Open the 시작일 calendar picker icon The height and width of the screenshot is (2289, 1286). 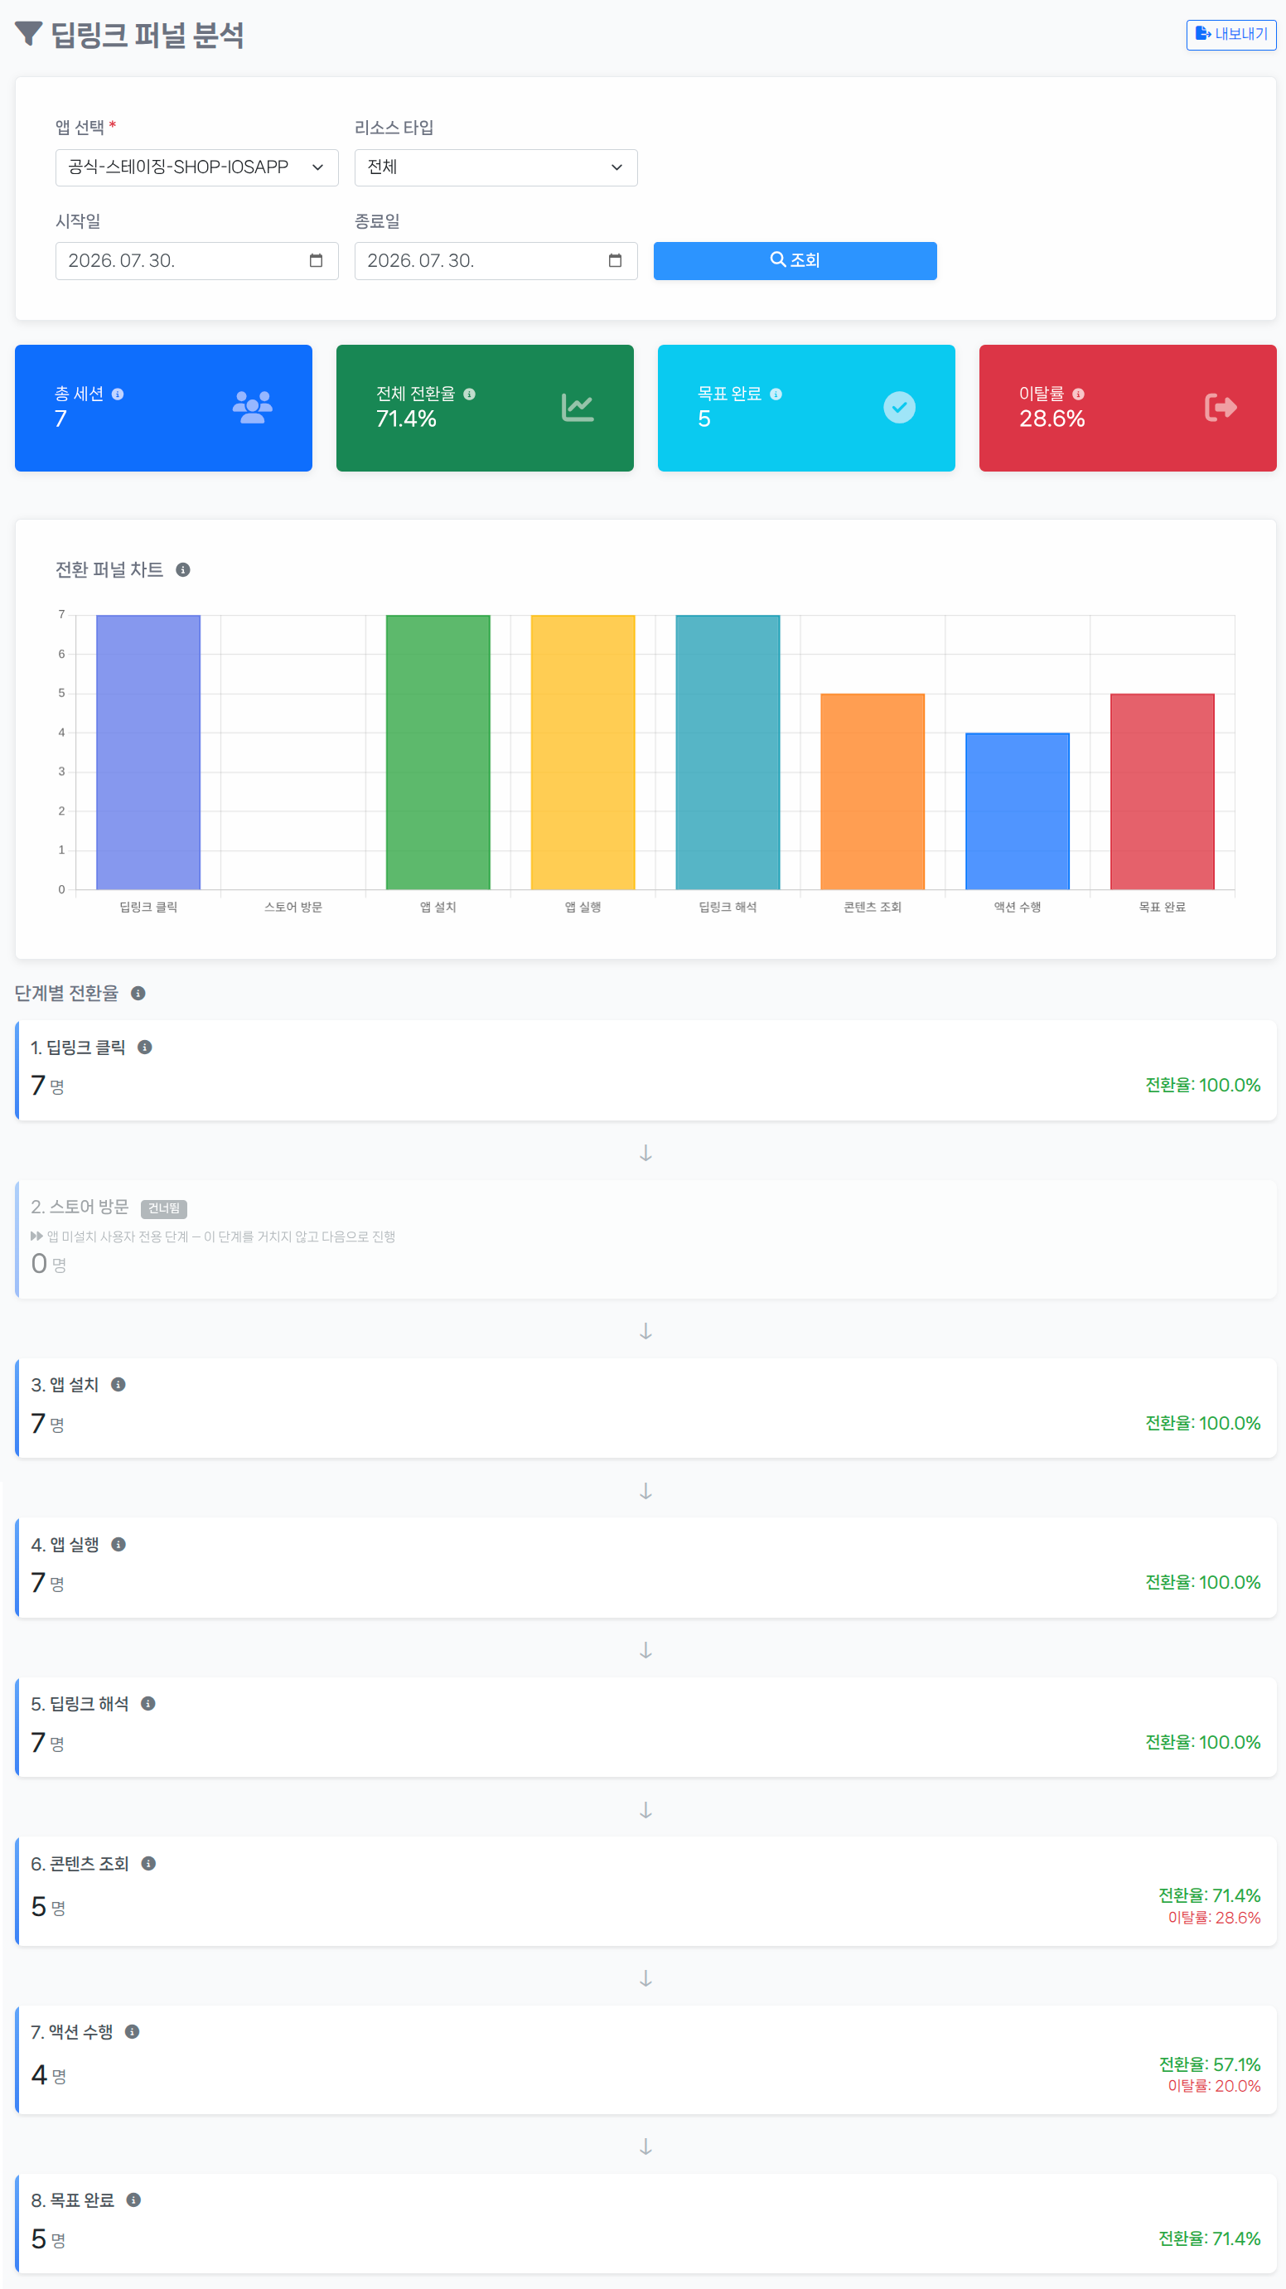pyautogui.click(x=316, y=260)
